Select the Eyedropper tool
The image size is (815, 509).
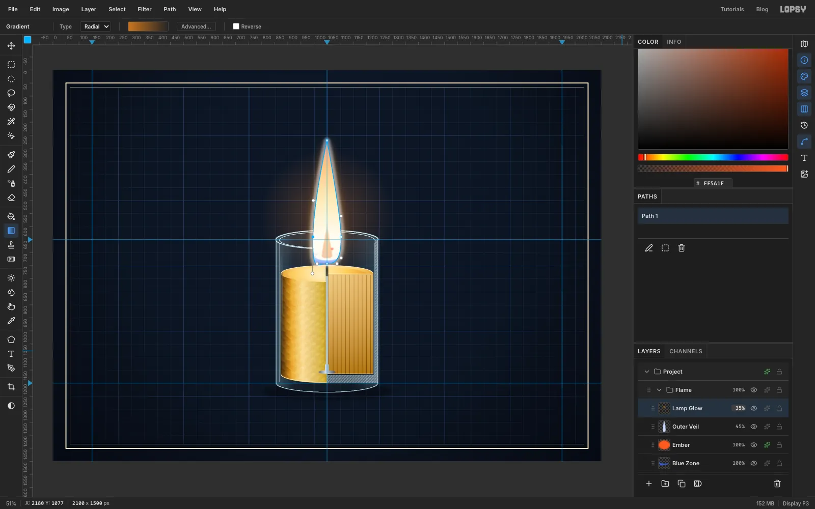11,321
